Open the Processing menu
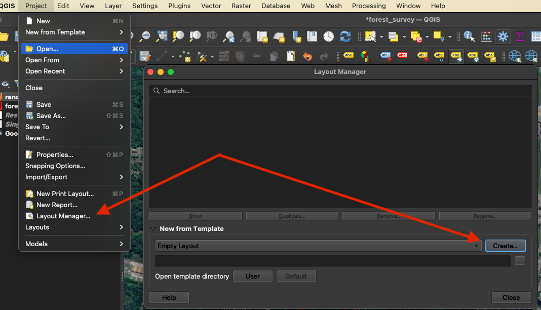This screenshot has height=310, width=541. coord(369,6)
